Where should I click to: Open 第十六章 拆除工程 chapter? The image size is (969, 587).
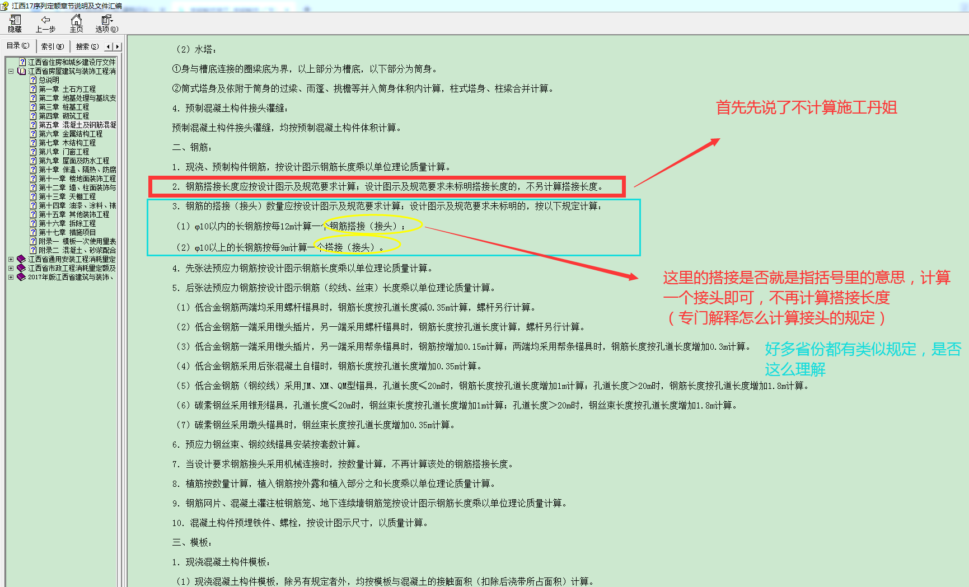coord(67,223)
